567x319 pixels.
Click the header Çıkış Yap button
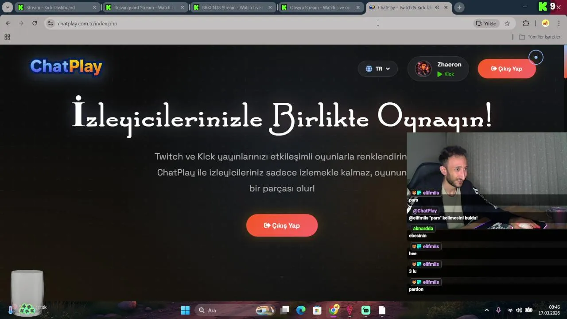[507, 69]
